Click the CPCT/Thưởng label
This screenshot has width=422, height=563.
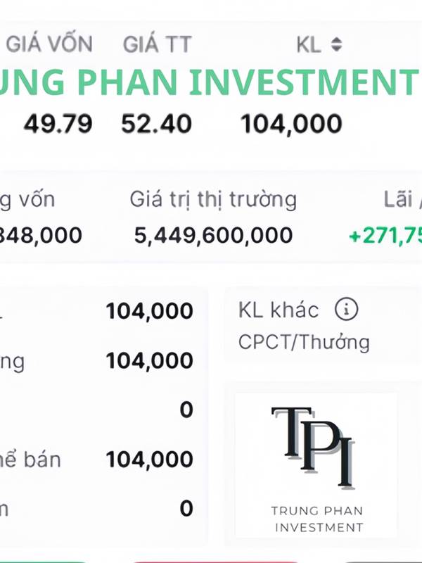tap(304, 343)
